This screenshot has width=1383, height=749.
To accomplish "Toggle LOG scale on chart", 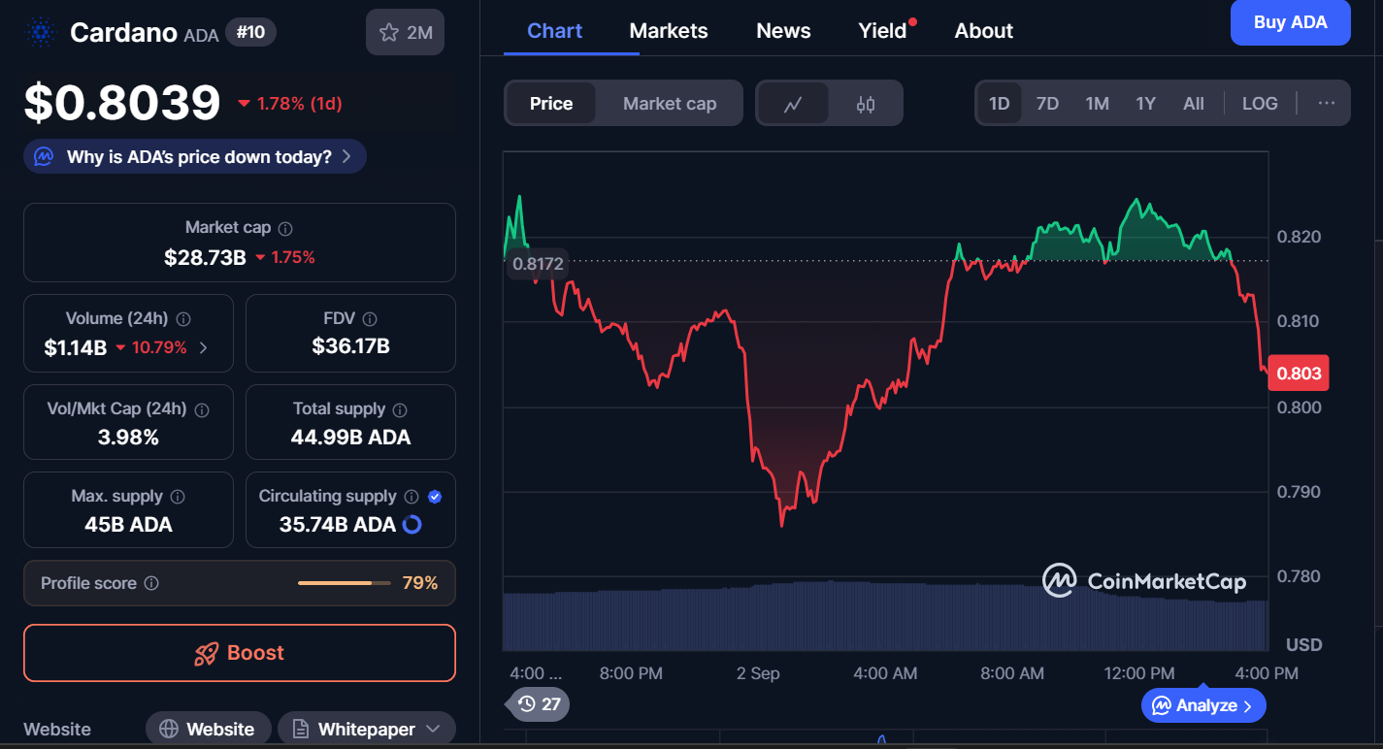I will tap(1260, 104).
